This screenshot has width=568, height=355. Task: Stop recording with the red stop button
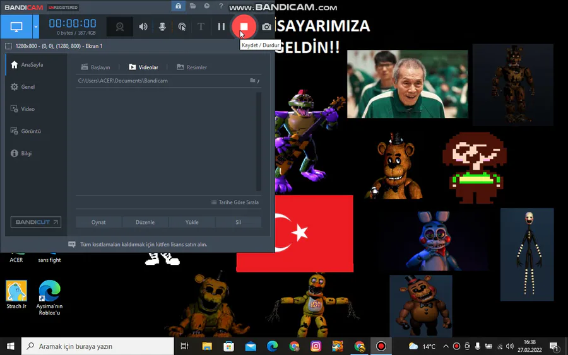(x=244, y=26)
